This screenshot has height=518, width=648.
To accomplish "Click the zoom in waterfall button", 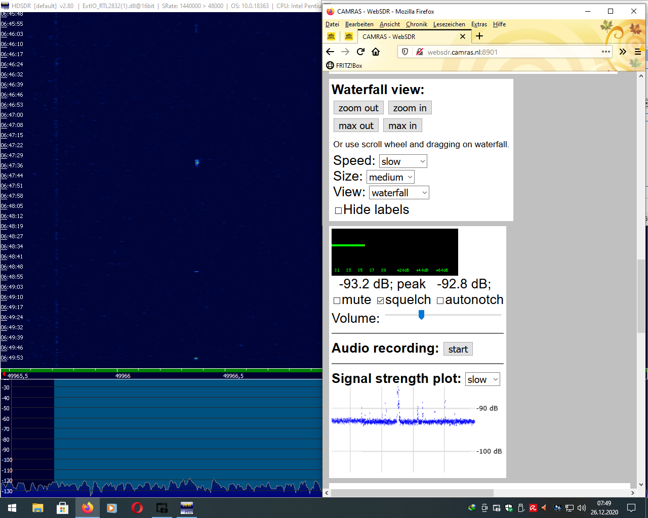I will [410, 108].
